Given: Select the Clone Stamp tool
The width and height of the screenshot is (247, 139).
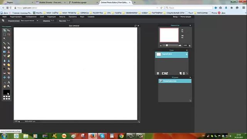Looking at the screenshot, I should (8, 52).
